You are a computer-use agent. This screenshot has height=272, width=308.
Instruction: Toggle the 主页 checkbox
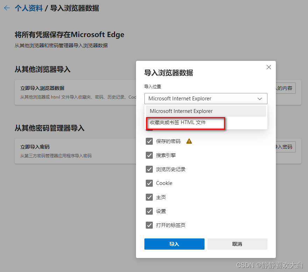149,197
